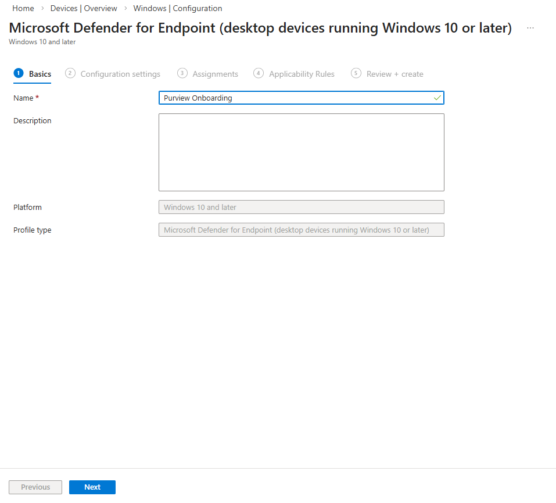Screen dimensions: 556x503
Task: Click the green checkmark in Name field
Action: (x=437, y=98)
